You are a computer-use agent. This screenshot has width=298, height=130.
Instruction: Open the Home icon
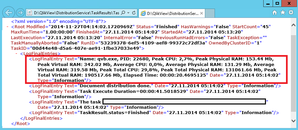pyautogui.click(x=274, y=13)
